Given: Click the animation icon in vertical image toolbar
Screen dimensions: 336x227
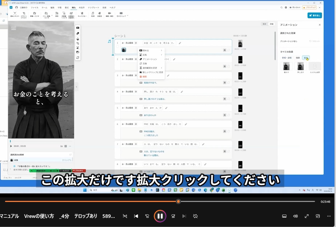Looking at the screenshot, I should (x=78, y=33).
